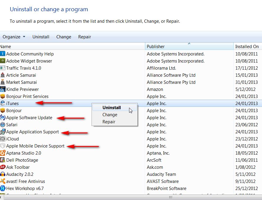Click the Market Samurai icon
The height and width of the screenshot is (200, 262).
(2, 82)
